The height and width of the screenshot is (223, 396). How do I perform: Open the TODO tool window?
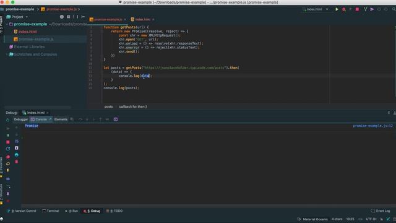(114, 211)
